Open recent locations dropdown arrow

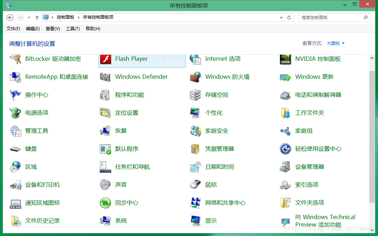29,18
